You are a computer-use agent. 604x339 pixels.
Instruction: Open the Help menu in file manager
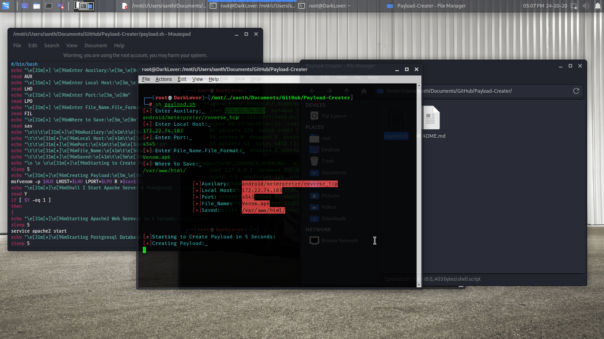coord(373,77)
